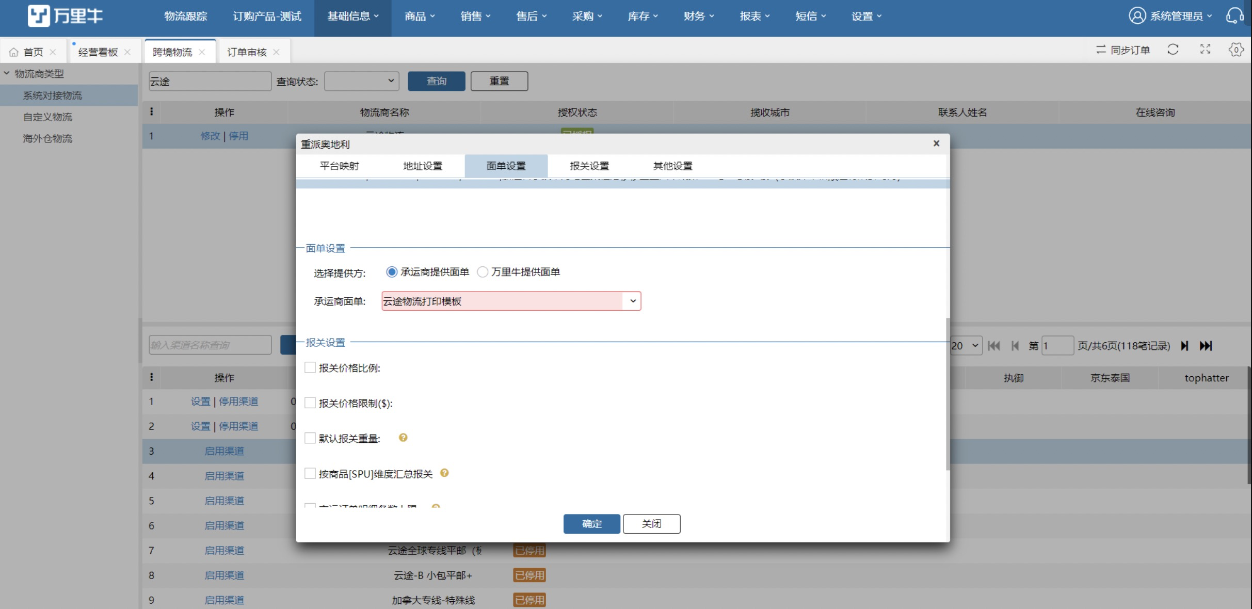1252x609 pixels.
Task: Open the 报表 menu dropdown
Action: (755, 17)
